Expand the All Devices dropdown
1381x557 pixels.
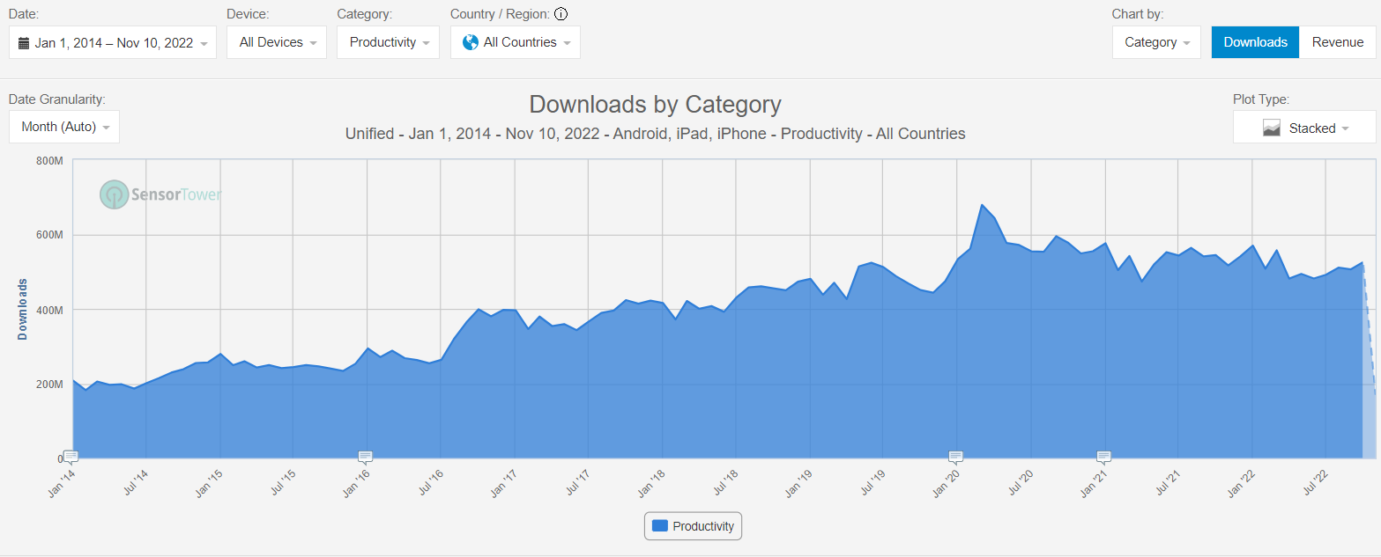277,42
